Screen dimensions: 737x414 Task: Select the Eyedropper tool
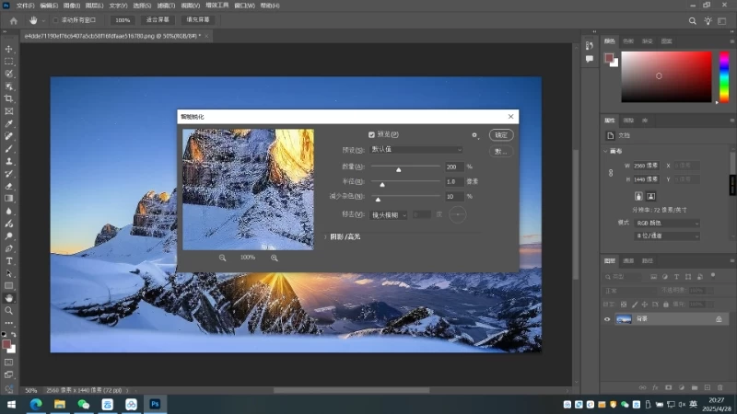[9, 124]
